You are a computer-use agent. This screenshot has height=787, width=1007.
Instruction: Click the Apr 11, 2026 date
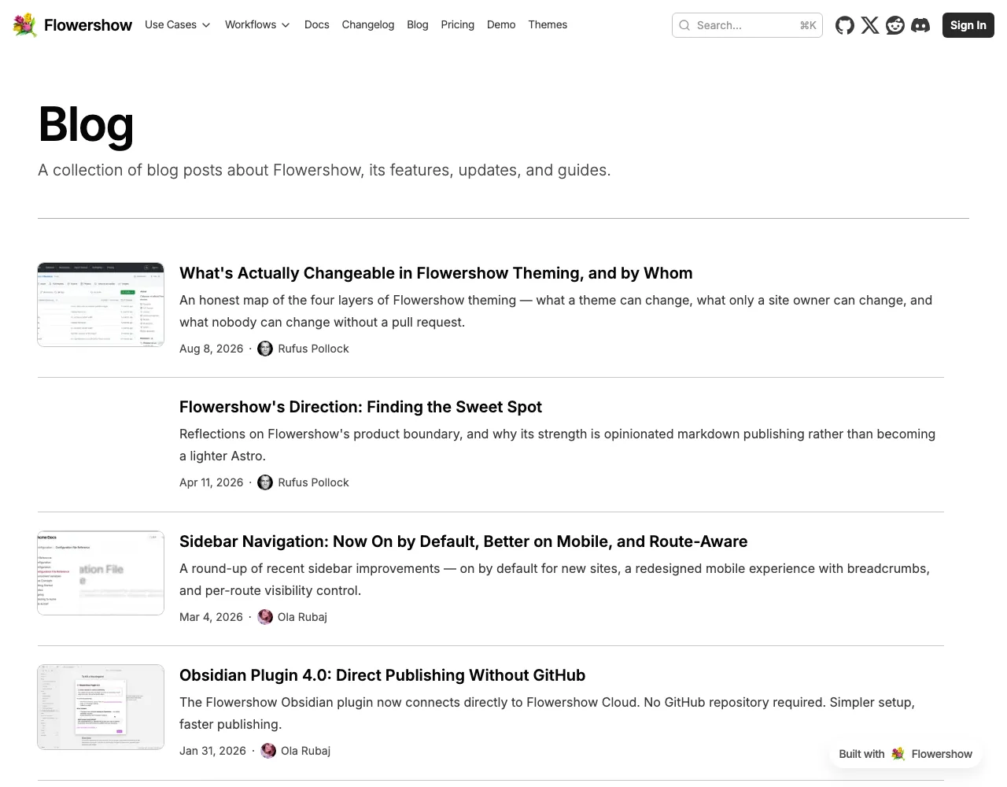click(212, 482)
